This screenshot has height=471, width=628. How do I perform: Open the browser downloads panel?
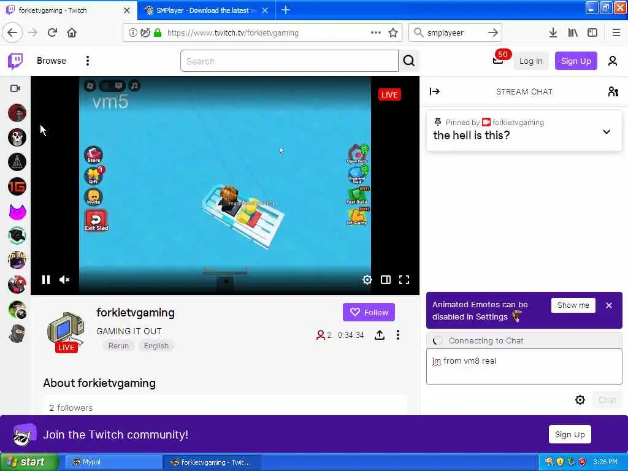(553, 33)
